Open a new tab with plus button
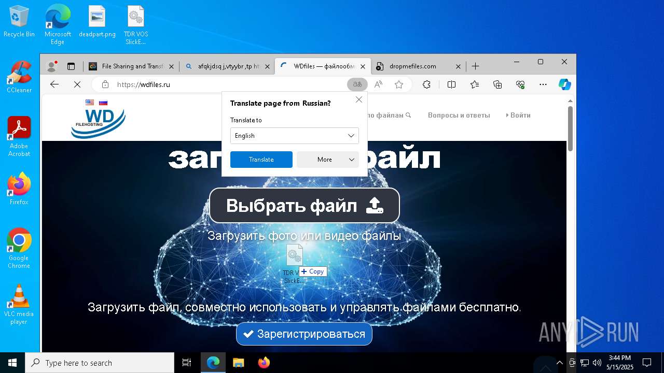The image size is (664, 373). click(475, 66)
